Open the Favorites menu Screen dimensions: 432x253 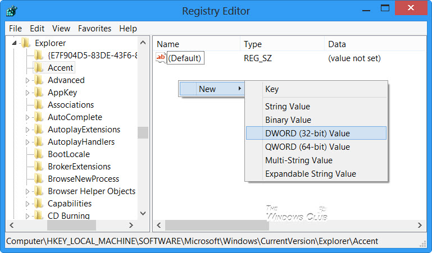coord(94,28)
